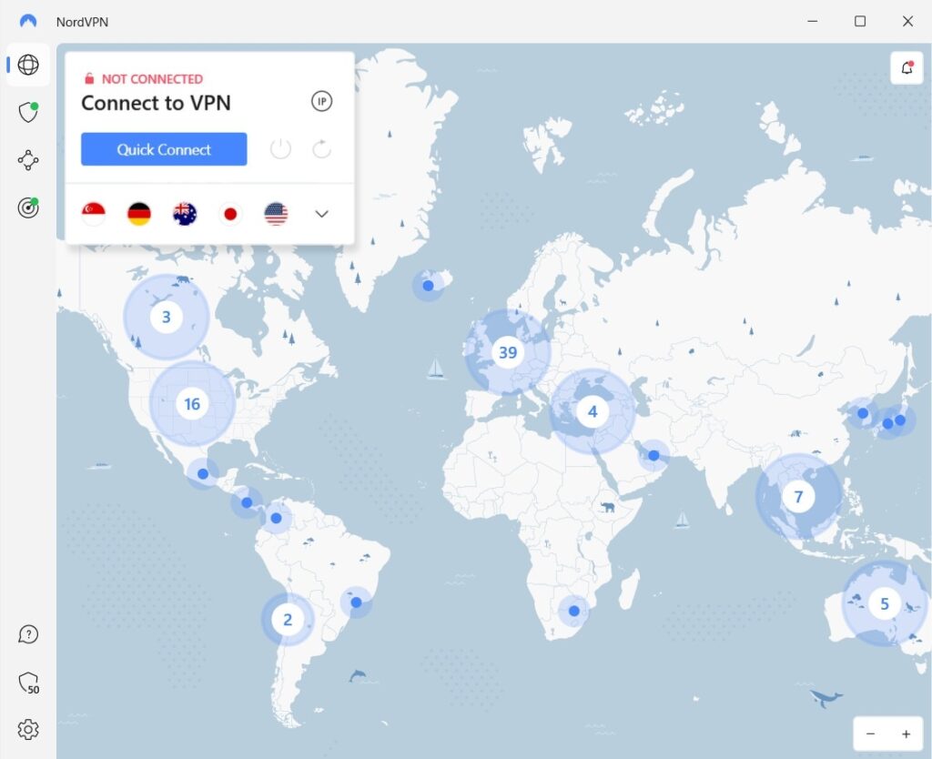
Task: Open the Threat Protection shield icon
Action: click(28, 112)
